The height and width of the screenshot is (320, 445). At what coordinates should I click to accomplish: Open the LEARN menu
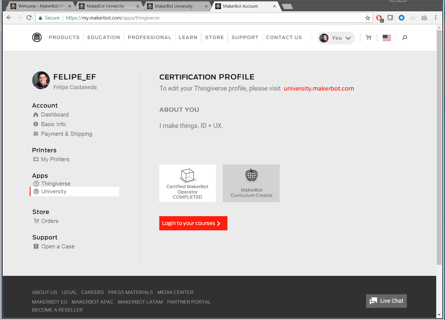click(x=188, y=37)
